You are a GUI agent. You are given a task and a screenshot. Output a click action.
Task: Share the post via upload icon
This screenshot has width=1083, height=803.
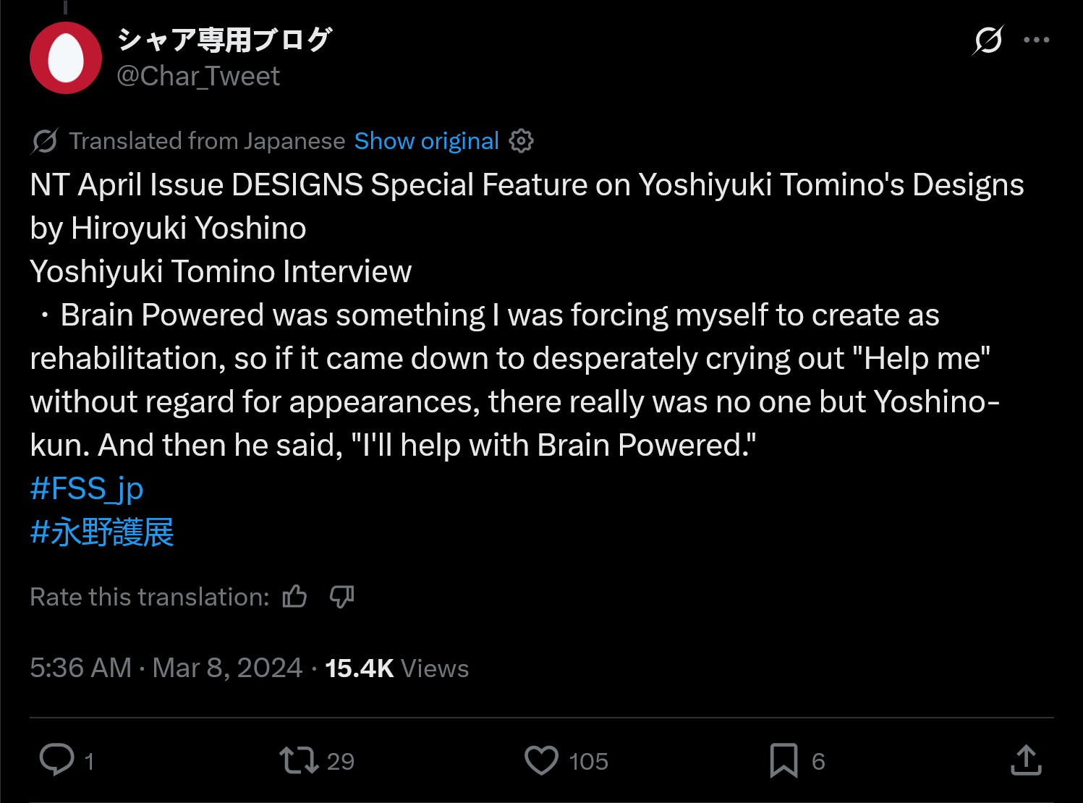click(1026, 760)
